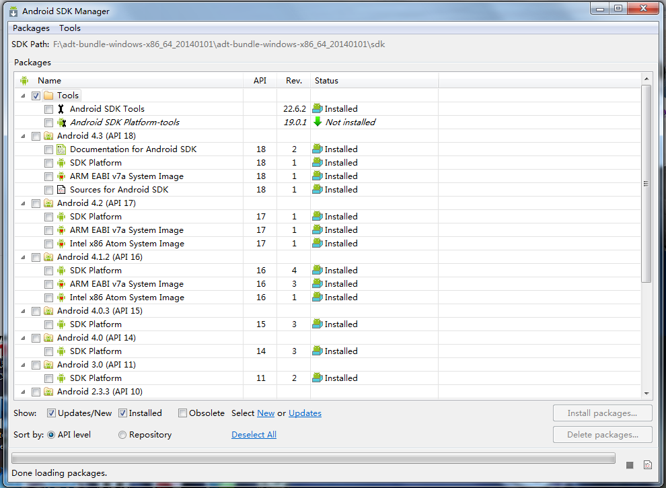Check the API 15 SDK Platform checkbox
The height and width of the screenshot is (488, 666).
click(49, 324)
